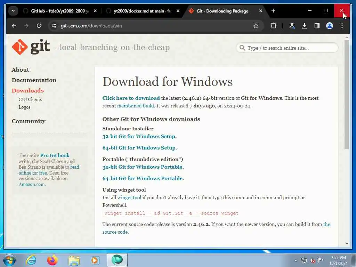Open GUI Clients page

coord(30,99)
